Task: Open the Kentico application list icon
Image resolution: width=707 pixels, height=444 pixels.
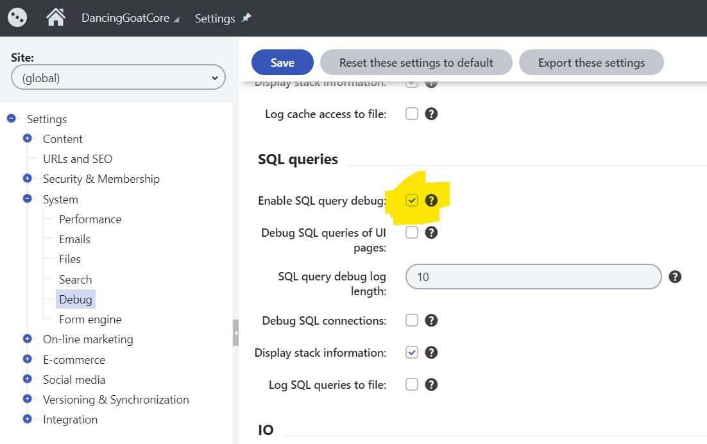Action: pos(17,17)
